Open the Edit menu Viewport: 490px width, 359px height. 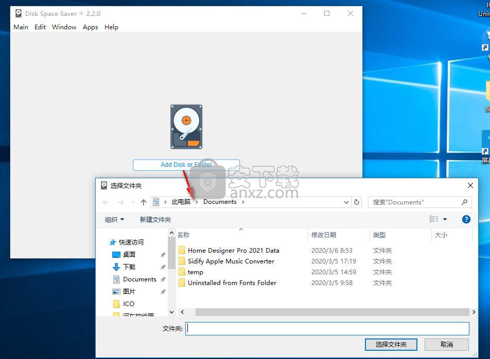[x=40, y=27]
